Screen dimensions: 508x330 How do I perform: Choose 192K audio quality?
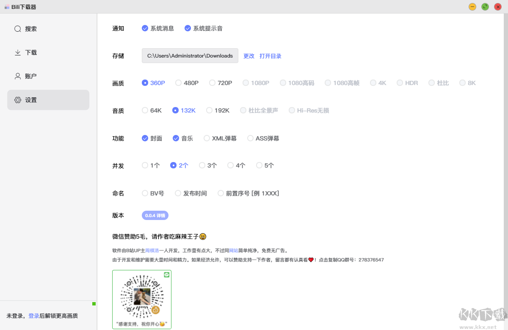coord(210,110)
